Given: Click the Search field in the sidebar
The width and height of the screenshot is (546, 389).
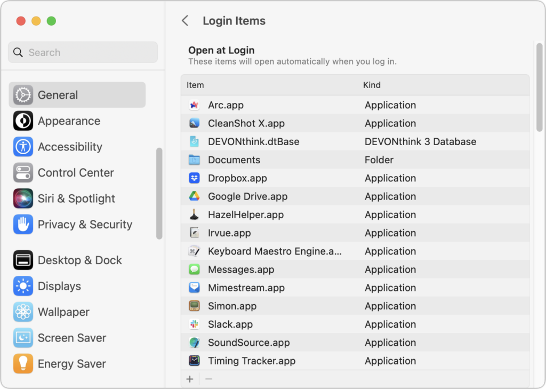Looking at the screenshot, I should click(82, 52).
